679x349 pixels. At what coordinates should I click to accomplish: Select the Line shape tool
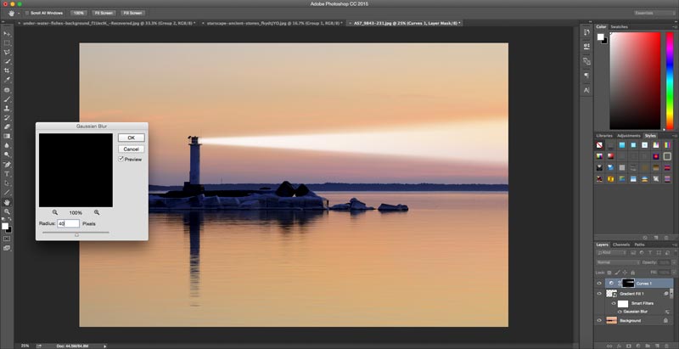pyautogui.click(x=7, y=192)
